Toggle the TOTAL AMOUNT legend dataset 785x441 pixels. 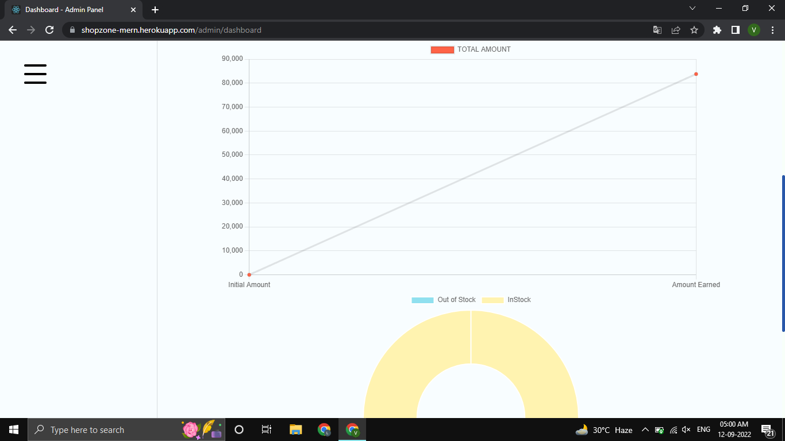click(x=471, y=49)
